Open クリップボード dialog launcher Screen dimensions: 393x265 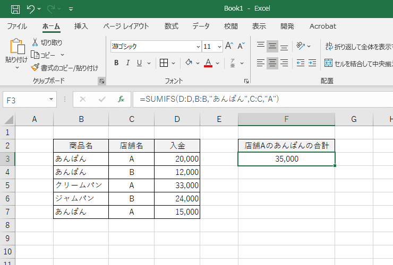point(102,81)
